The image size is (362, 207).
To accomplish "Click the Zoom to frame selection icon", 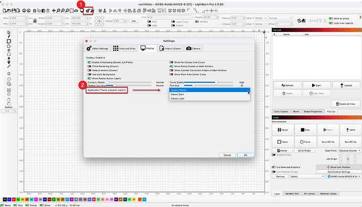I will (x=71, y=10).
